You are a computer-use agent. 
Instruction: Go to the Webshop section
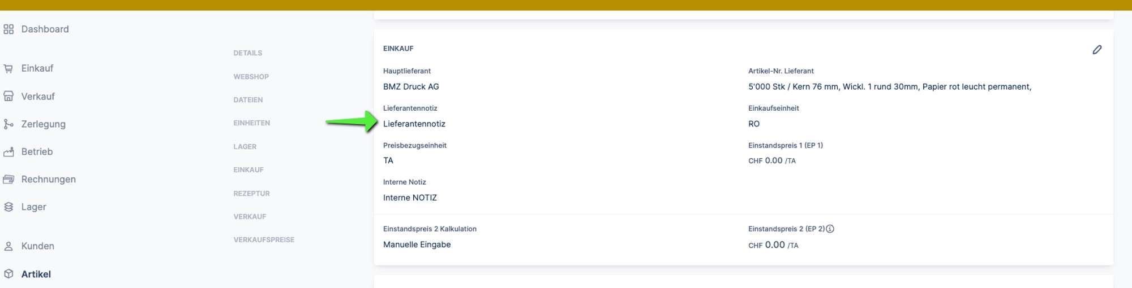251,77
